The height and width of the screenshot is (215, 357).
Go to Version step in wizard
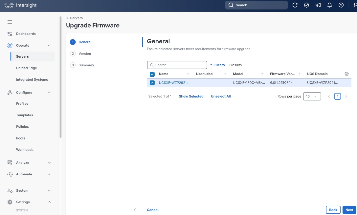pyautogui.click(x=84, y=54)
